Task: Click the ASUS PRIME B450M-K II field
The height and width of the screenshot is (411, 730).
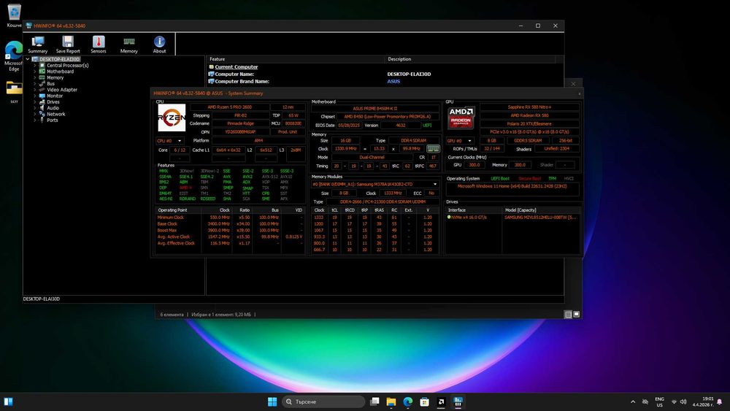Action: pos(374,109)
